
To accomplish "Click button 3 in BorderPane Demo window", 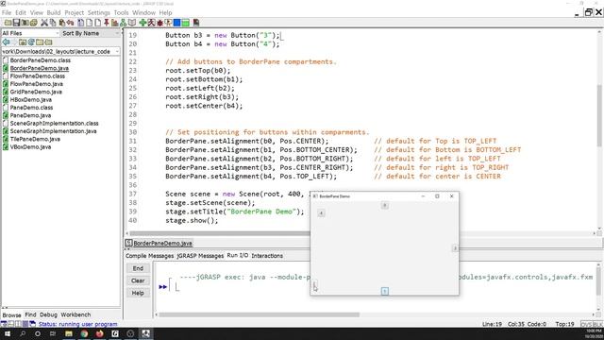I will [x=455, y=248].
